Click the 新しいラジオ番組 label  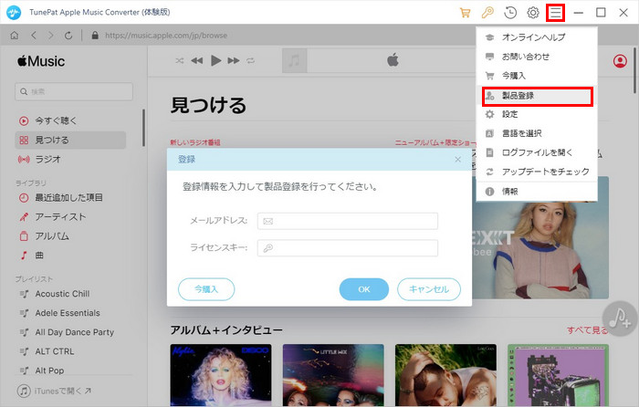195,142
